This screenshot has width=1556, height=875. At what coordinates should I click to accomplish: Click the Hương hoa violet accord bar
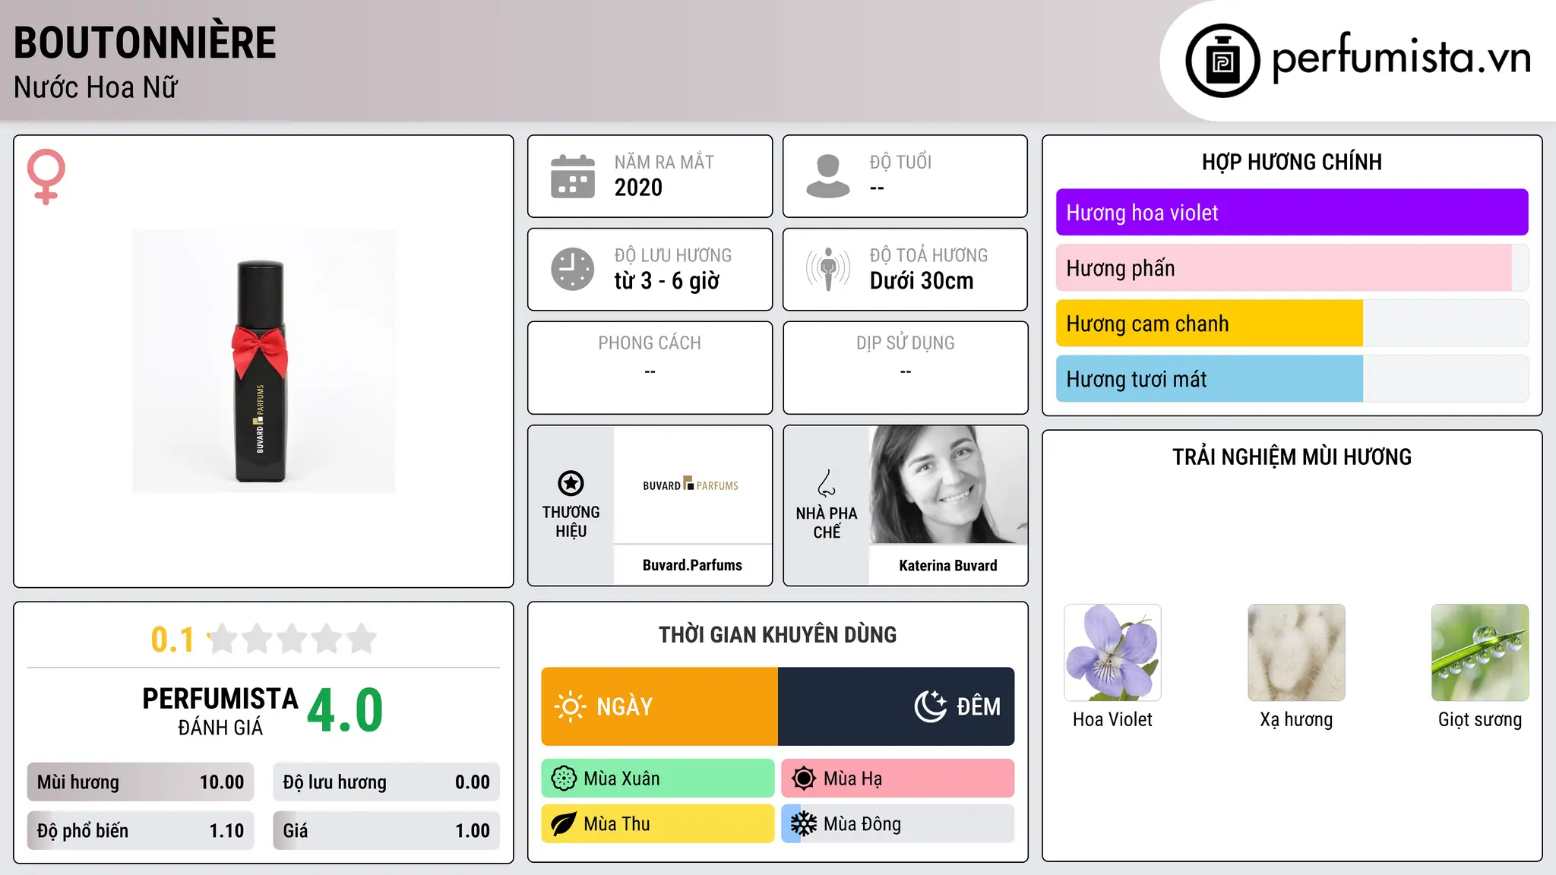pyautogui.click(x=1292, y=213)
